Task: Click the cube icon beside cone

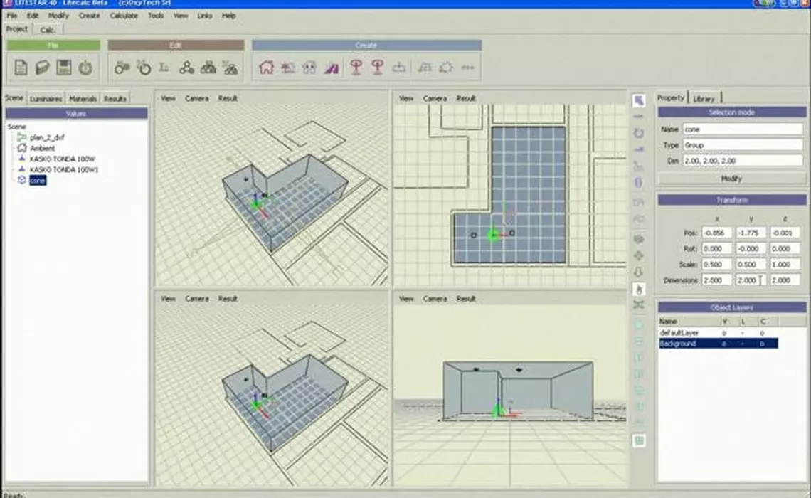Action: (22, 180)
